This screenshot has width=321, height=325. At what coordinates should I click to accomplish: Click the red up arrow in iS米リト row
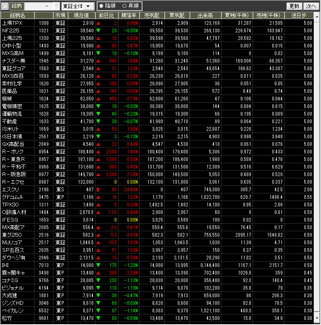(x=98, y=129)
